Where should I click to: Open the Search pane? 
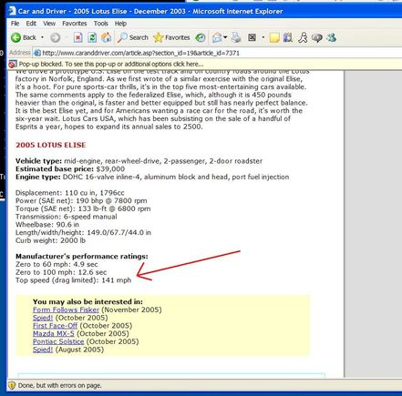[x=133, y=37]
